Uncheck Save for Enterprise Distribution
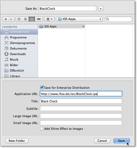 coord(42,88)
